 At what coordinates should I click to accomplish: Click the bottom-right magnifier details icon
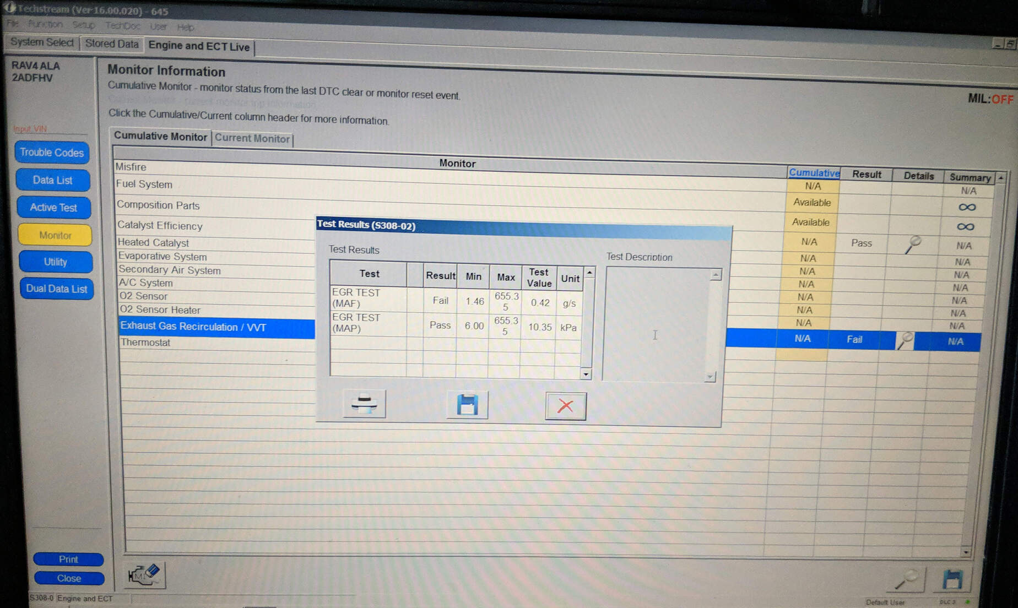[x=907, y=580]
